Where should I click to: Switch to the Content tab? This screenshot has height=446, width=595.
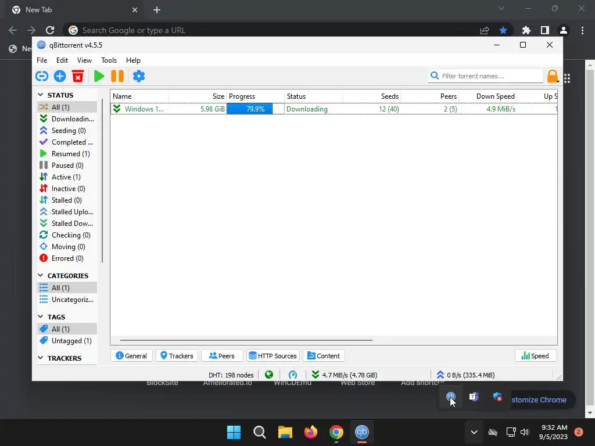[x=324, y=356]
